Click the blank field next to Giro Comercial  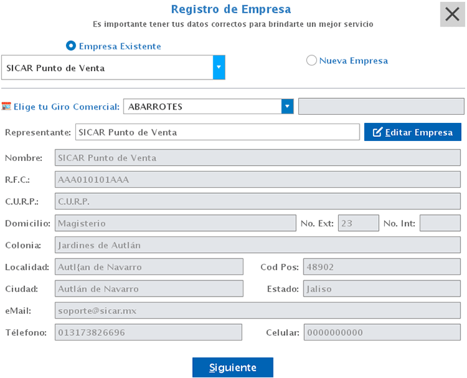(x=381, y=106)
